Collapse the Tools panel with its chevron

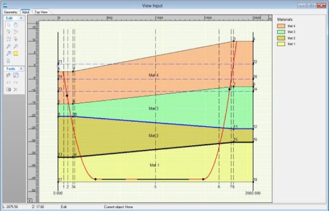(x=21, y=69)
